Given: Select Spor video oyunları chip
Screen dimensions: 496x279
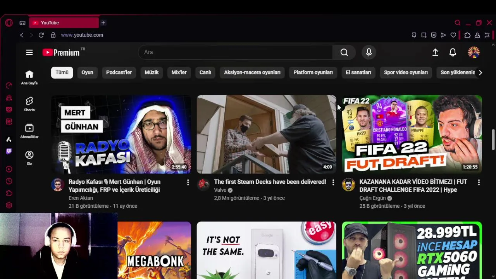Looking at the screenshot, I should click(x=406, y=72).
